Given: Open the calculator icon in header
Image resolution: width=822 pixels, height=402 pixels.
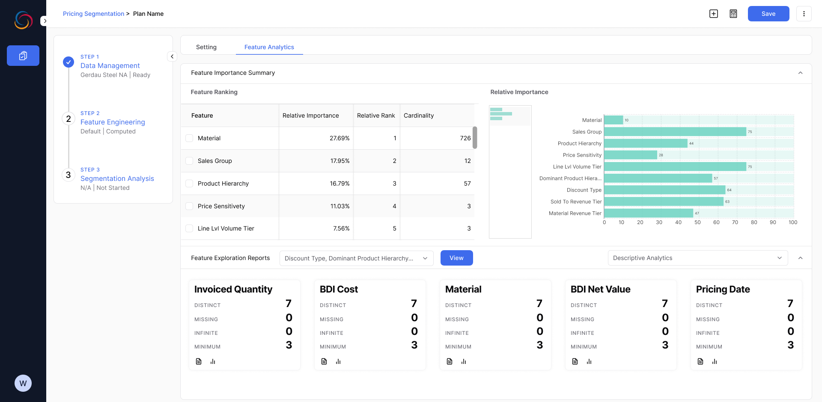Looking at the screenshot, I should 733,14.
